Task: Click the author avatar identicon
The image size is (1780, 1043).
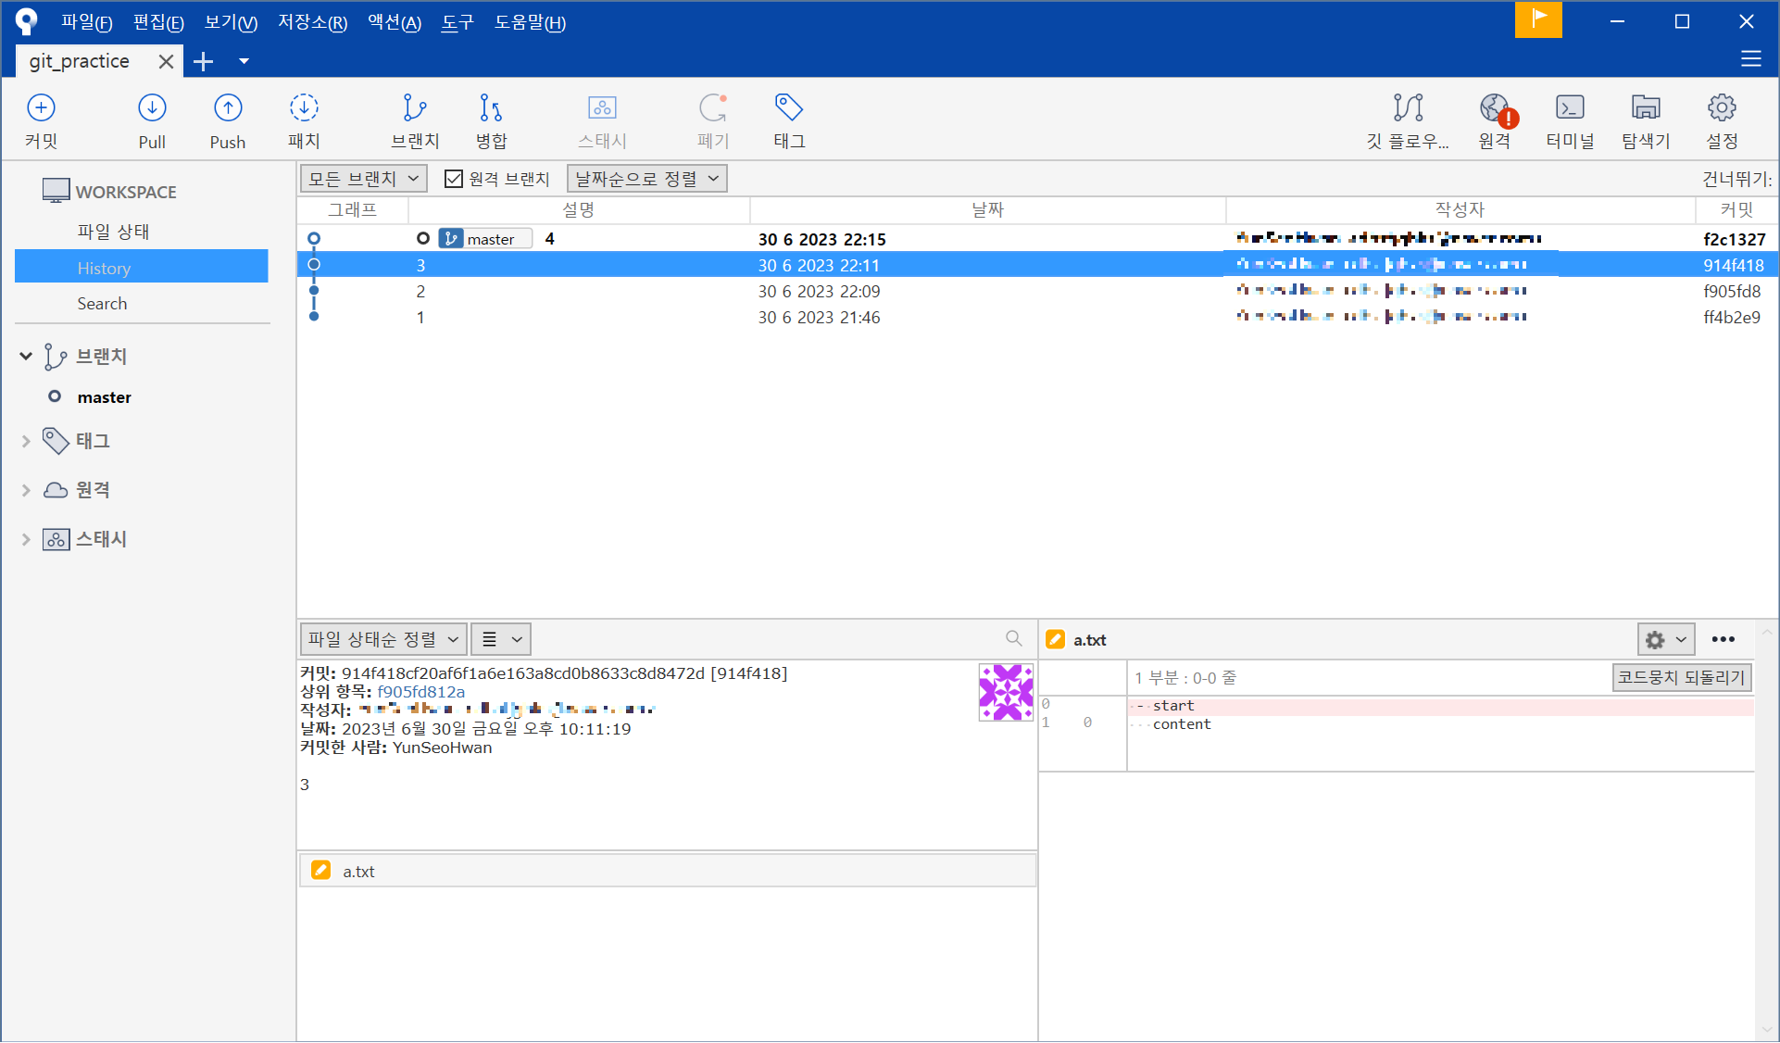Action: point(1006,692)
